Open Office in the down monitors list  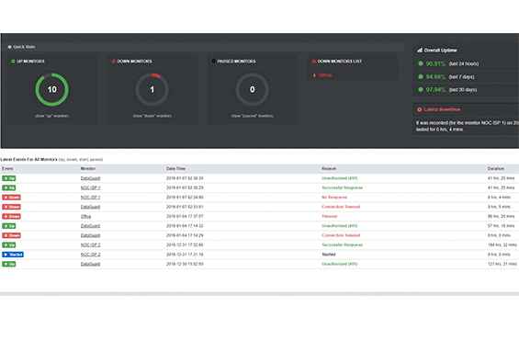[325, 75]
